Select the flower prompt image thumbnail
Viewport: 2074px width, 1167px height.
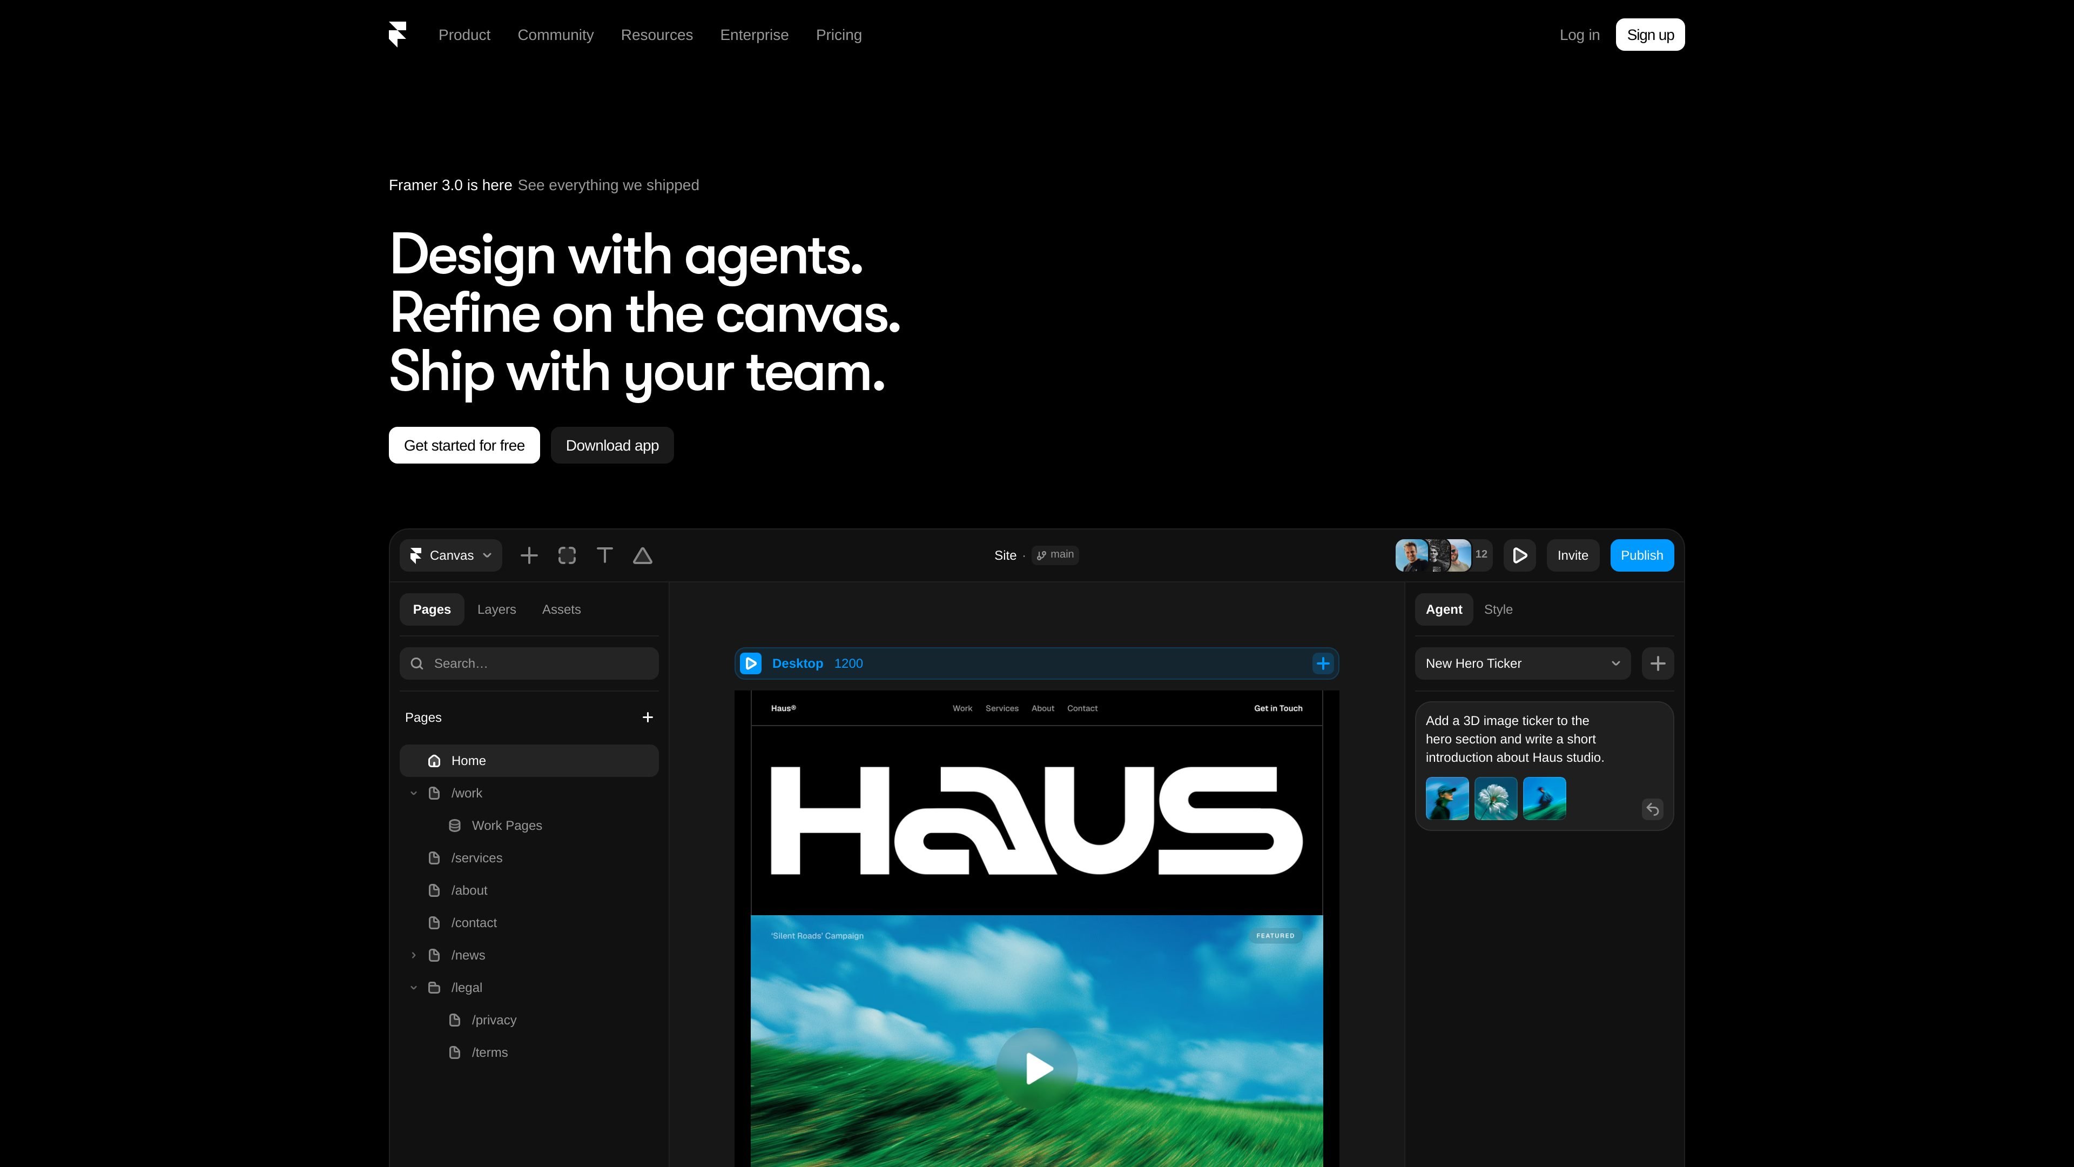[x=1496, y=799]
